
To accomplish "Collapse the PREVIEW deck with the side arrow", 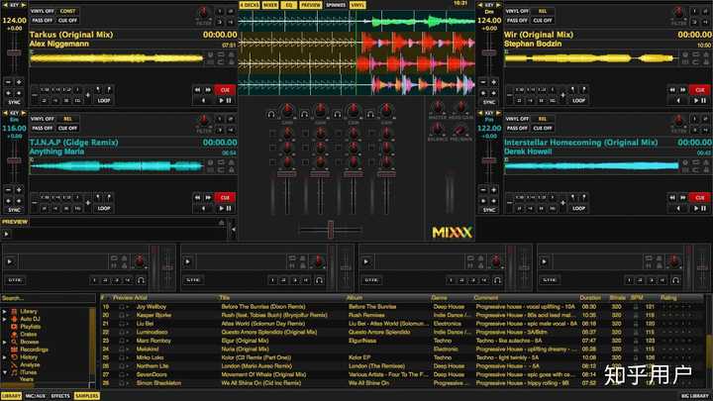I will [233, 230].
